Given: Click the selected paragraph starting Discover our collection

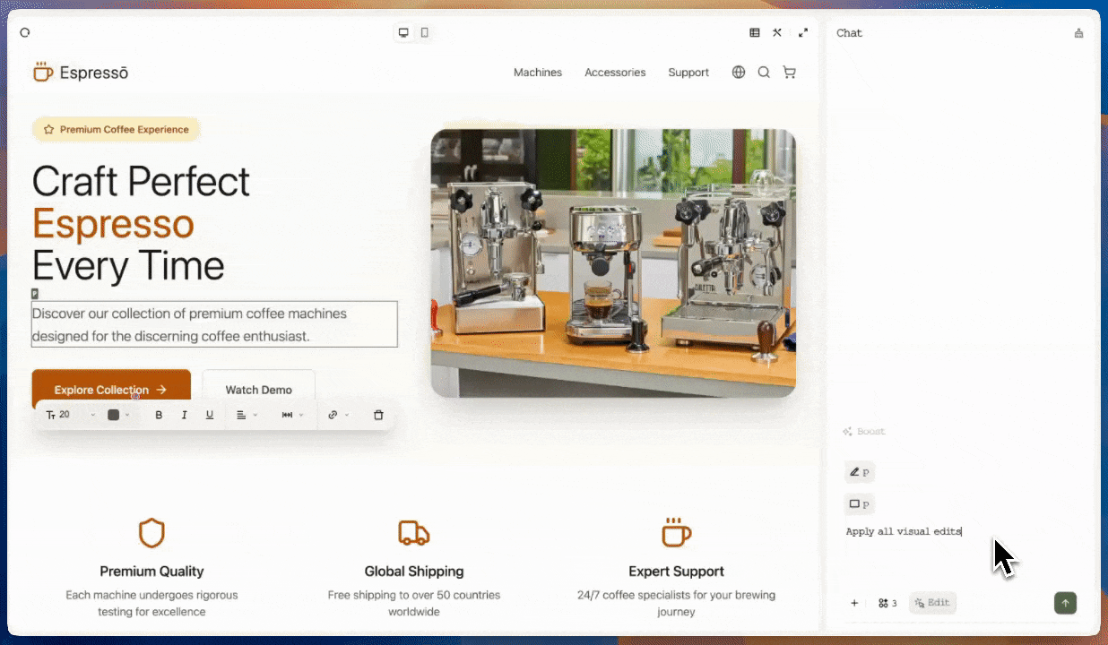Looking at the screenshot, I should click(214, 324).
